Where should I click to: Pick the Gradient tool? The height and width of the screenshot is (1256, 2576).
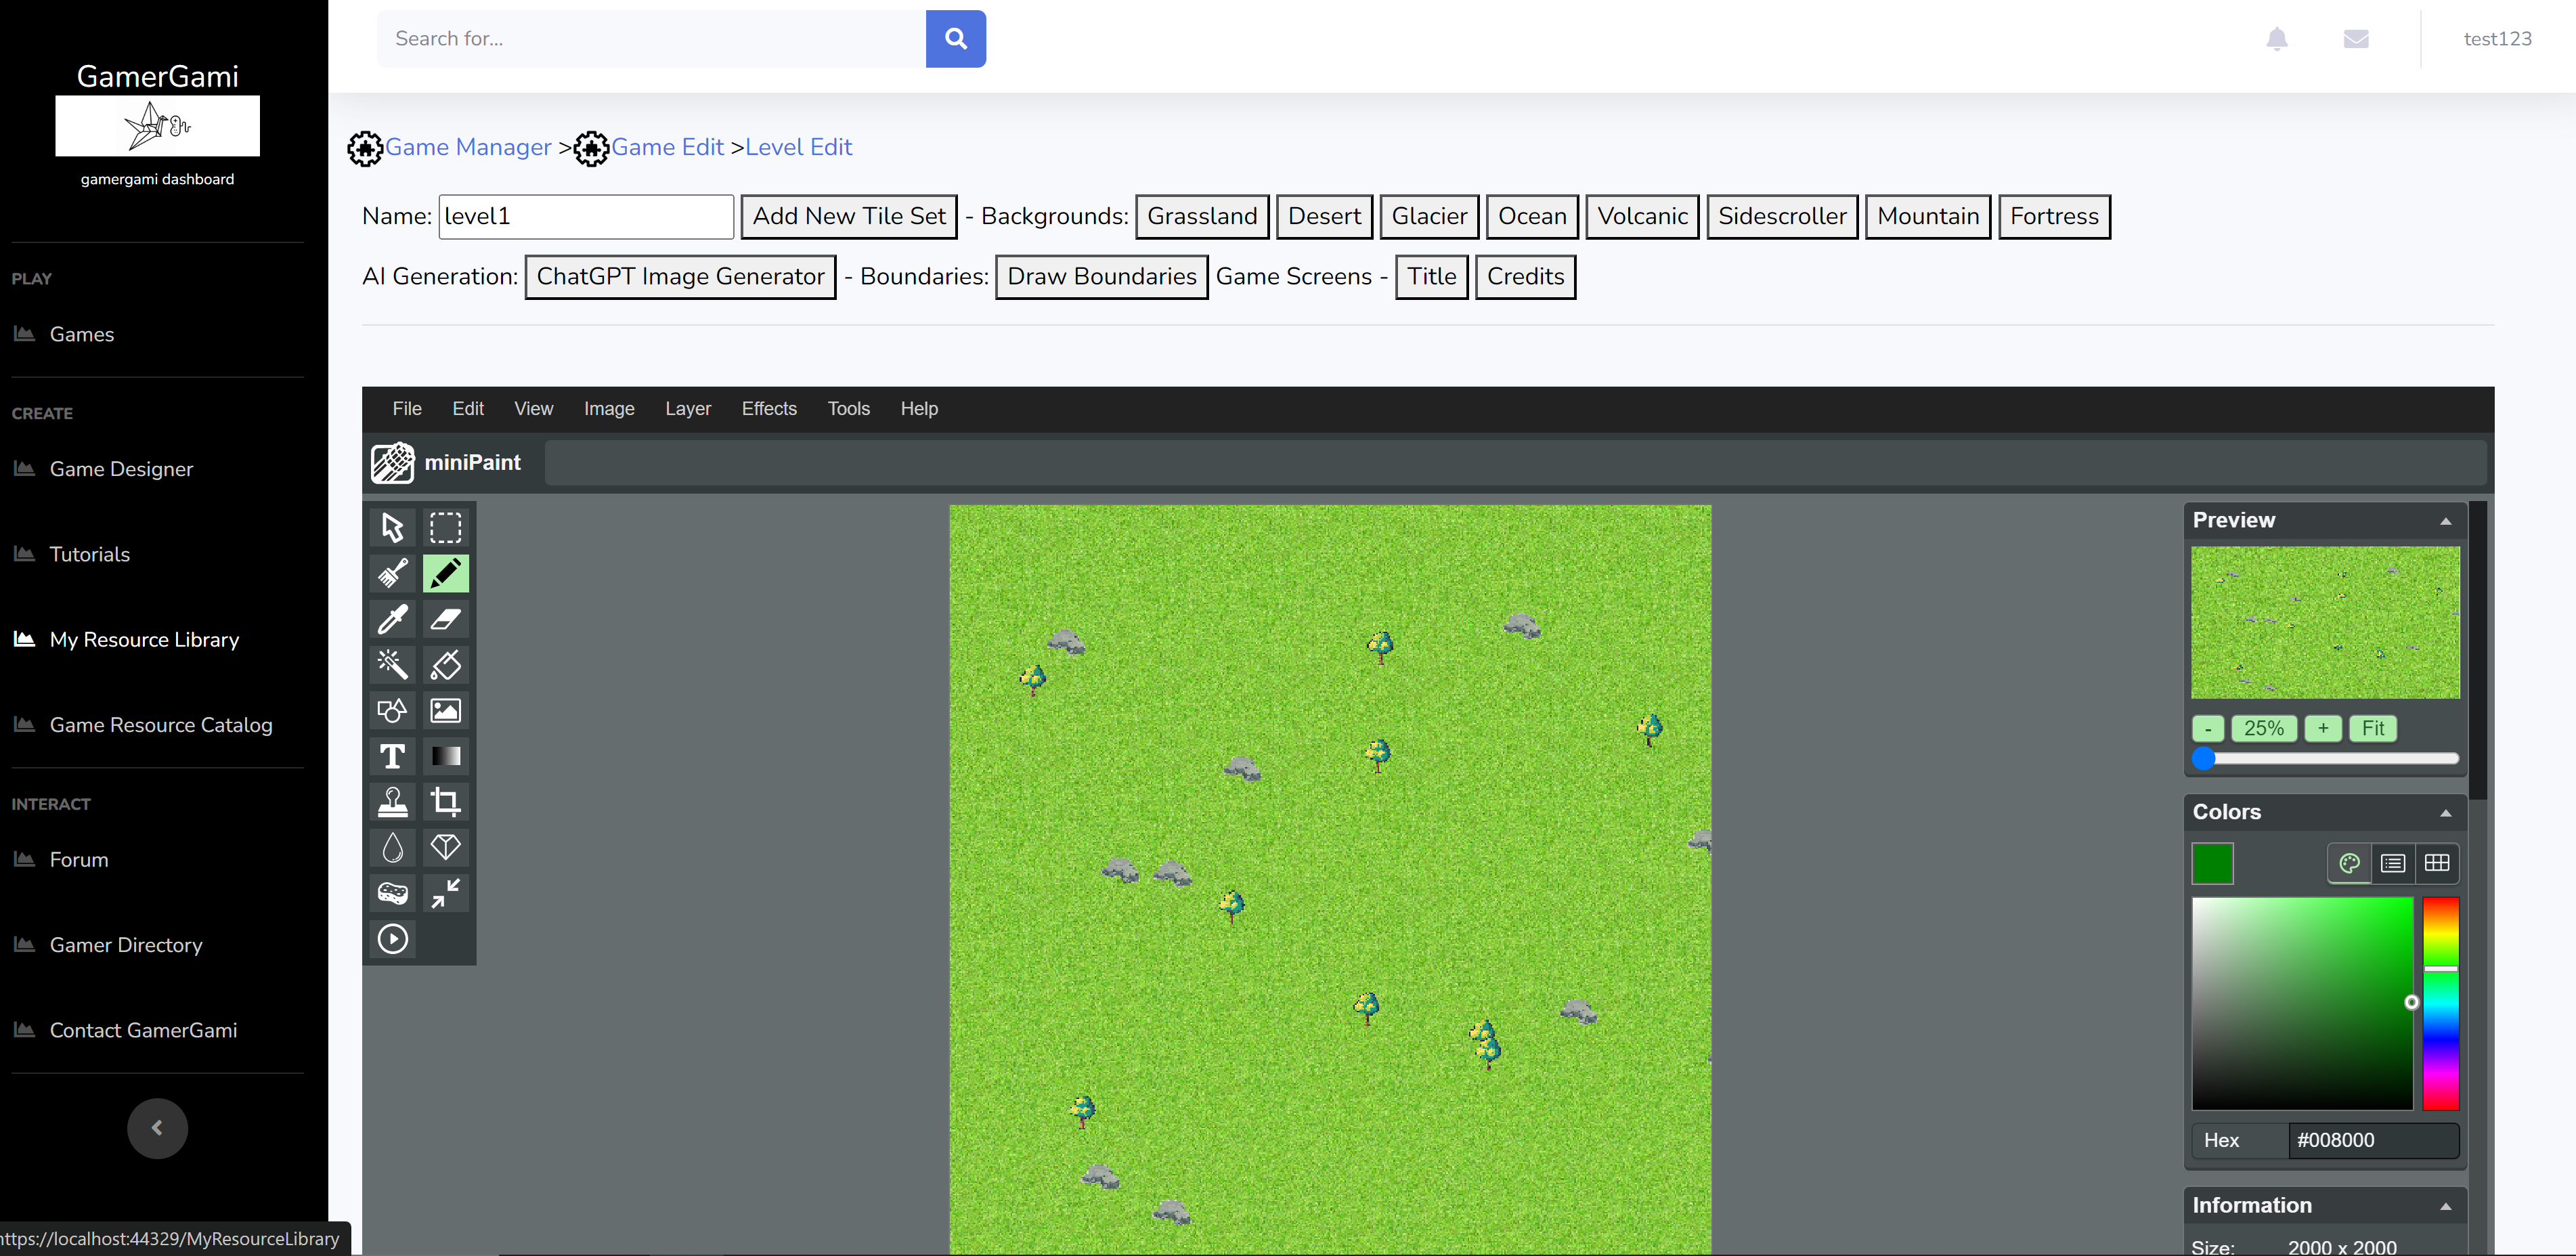tap(445, 756)
